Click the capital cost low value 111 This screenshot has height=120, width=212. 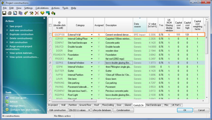click(178, 35)
